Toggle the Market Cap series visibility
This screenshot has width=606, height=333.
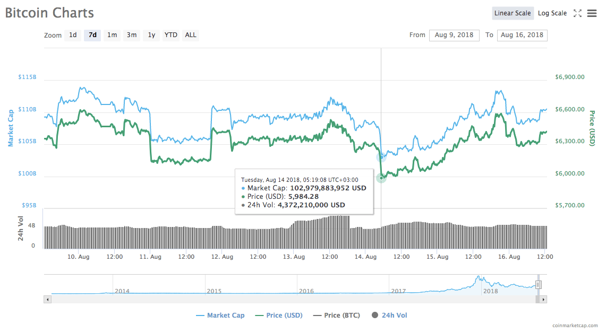click(220, 315)
